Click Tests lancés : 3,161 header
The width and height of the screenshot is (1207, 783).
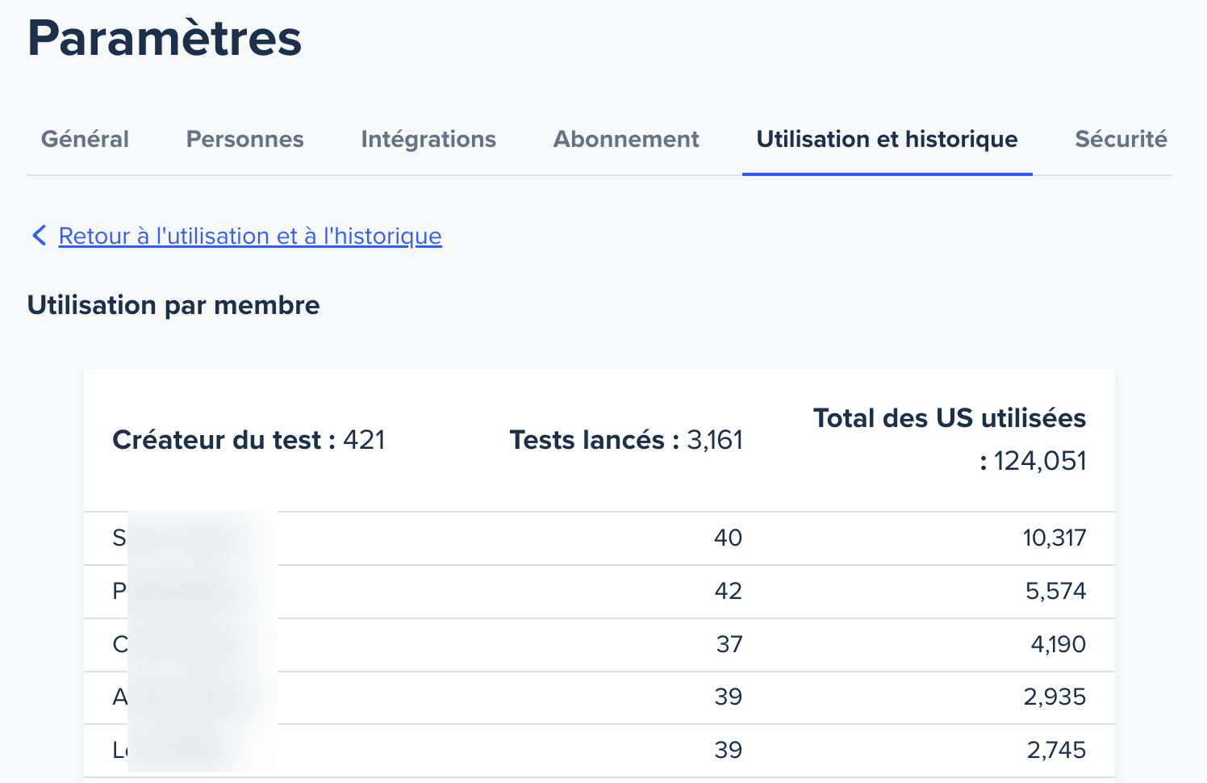click(626, 440)
